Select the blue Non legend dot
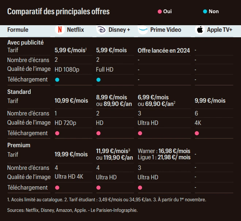The image size is (241, 221). tap(205, 12)
